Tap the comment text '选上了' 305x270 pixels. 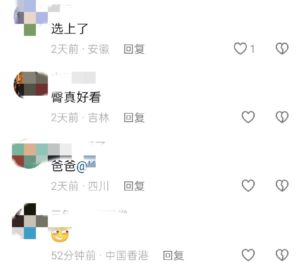[x=70, y=29]
